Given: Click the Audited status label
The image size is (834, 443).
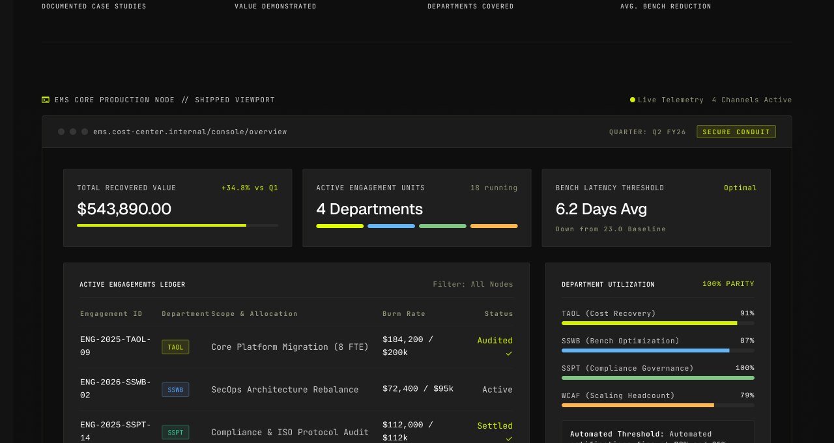Looking at the screenshot, I should coord(495,341).
